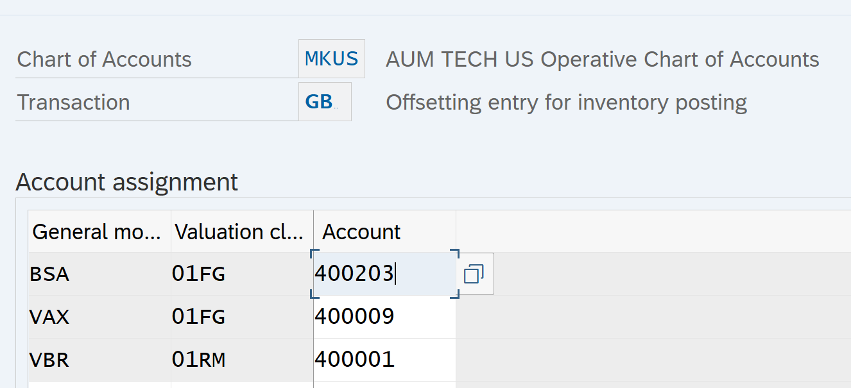The height and width of the screenshot is (388, 851).
Task: Select the BSA general modification cell
Action: [99, 274]
